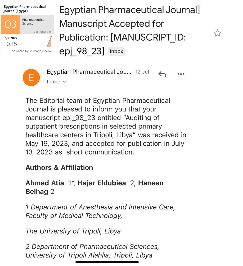Image resolution: width=243 pixels, height=266 pixels.
Task: Expand the "to me" recipient details
Action: coord(56,82)
